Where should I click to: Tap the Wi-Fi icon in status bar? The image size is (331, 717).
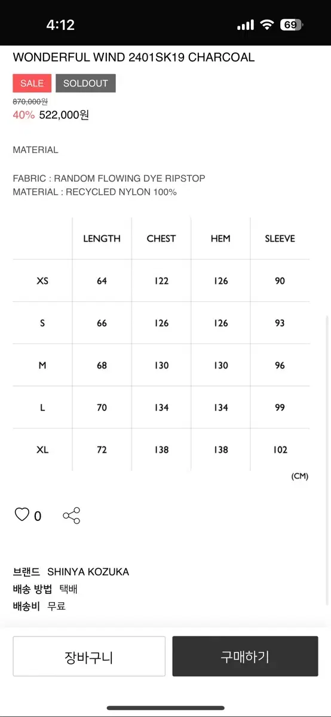pos(266,25)
